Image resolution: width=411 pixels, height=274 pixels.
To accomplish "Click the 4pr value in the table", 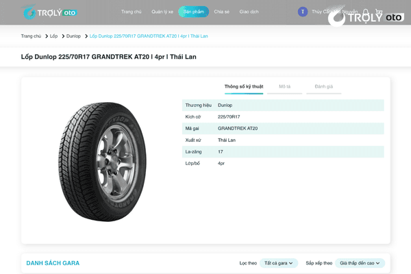I will point(221,163).
